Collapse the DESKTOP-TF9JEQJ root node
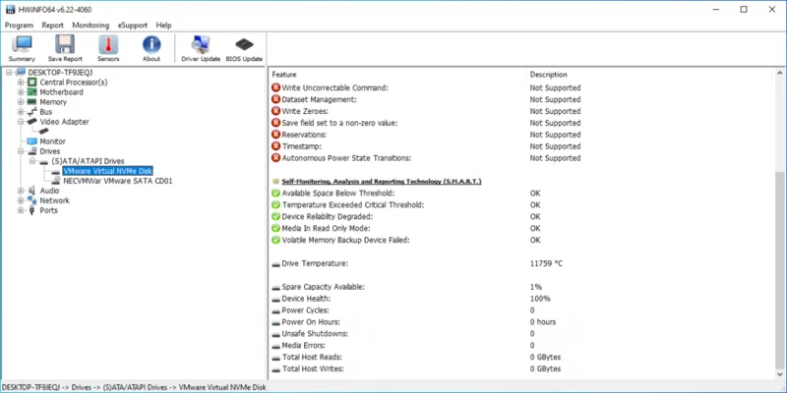This screenshot has height=393, width=787. pos(10,72)
